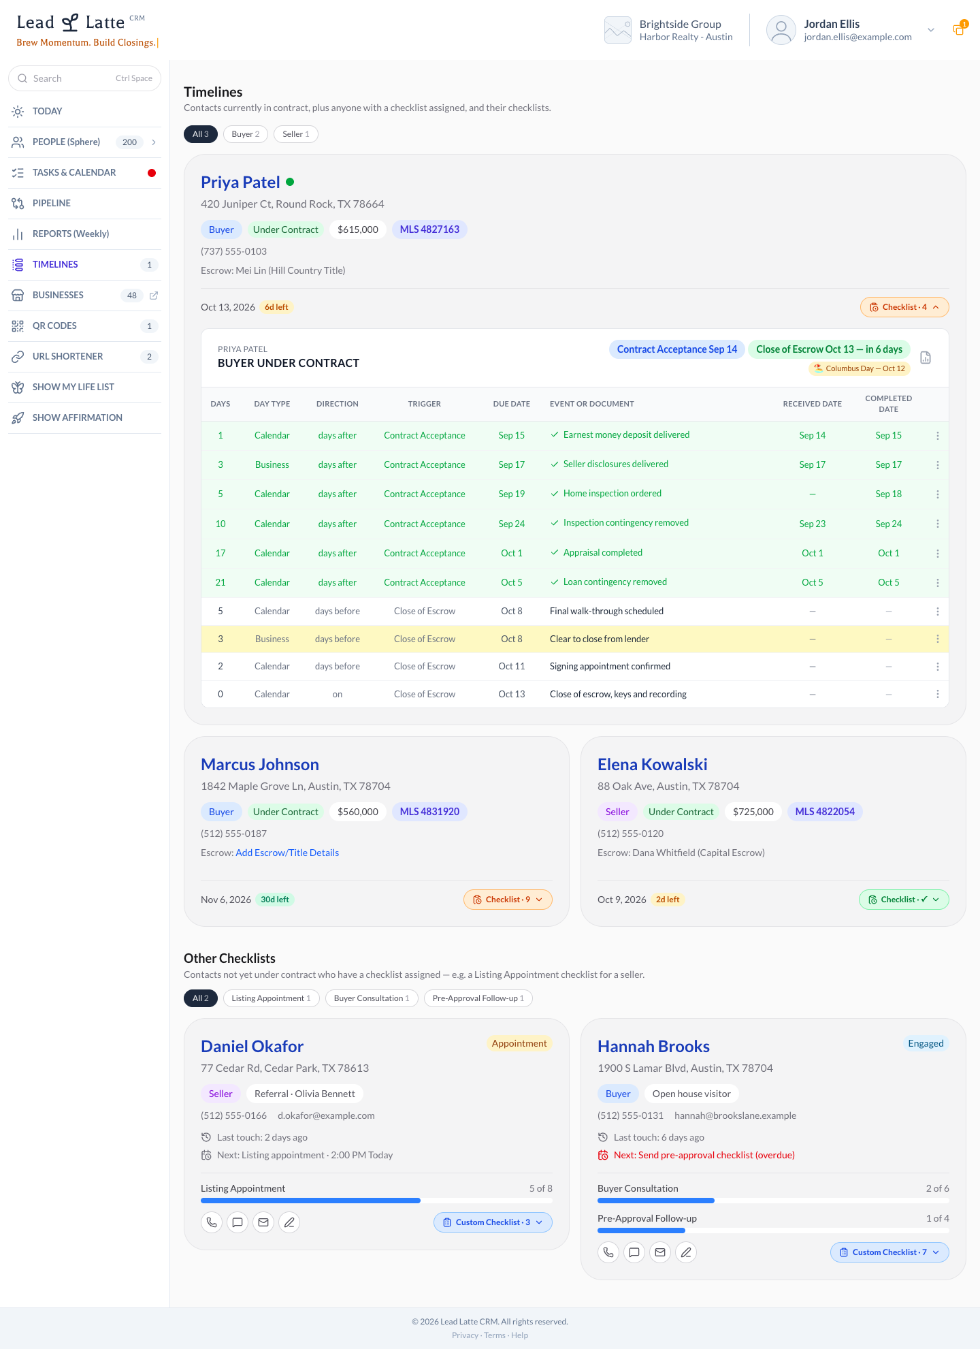The image size is (980, 1349).
Task: Open row menu for Earnest money deposit
Action: 938,436
